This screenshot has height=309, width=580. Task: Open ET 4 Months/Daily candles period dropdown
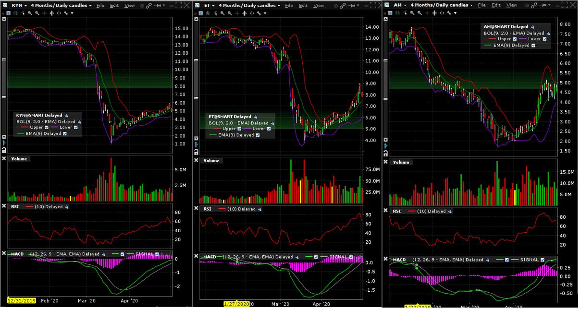[279, 6]
